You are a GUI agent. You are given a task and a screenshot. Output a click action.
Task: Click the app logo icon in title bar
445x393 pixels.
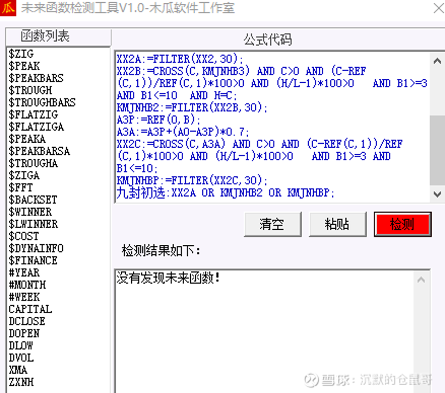coord(8,8)
